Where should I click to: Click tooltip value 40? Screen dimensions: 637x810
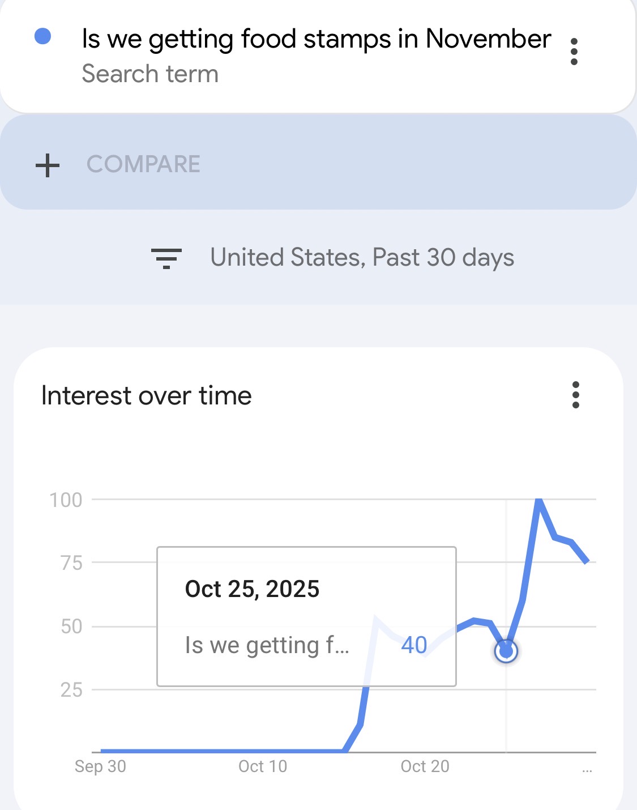tap(414, 645)
